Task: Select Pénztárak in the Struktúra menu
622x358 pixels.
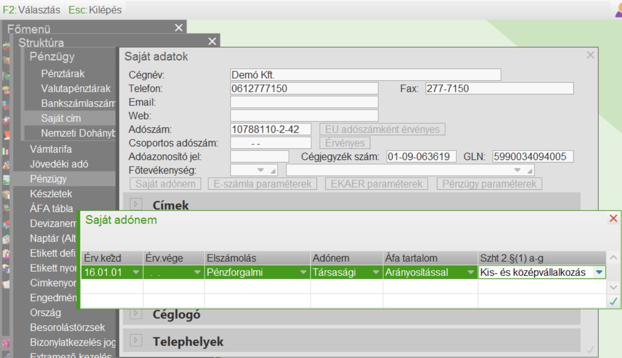Action: click(x=63, y=74)
